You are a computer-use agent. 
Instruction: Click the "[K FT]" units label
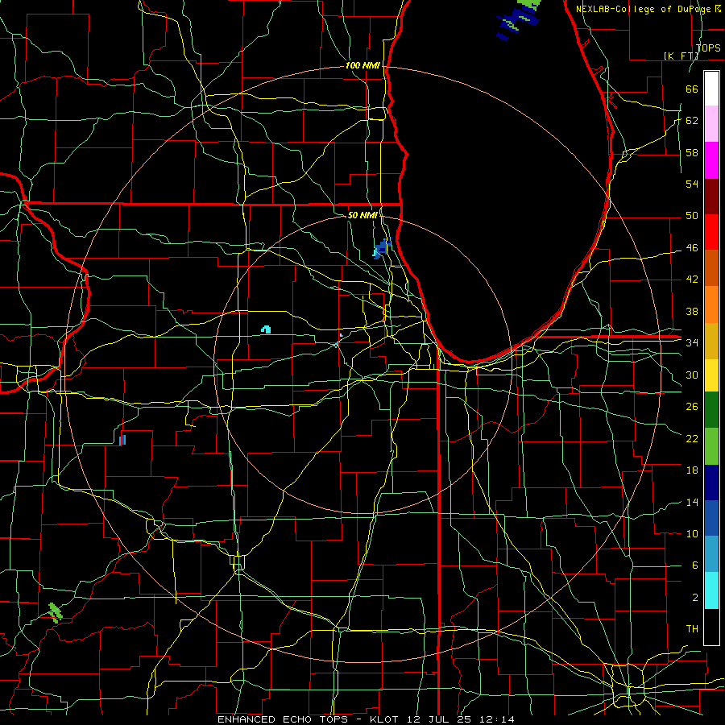click(x=681, y=56)
